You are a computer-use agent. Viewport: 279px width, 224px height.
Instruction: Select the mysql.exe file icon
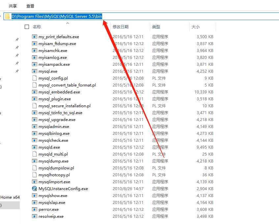click(x=35, y=71)
